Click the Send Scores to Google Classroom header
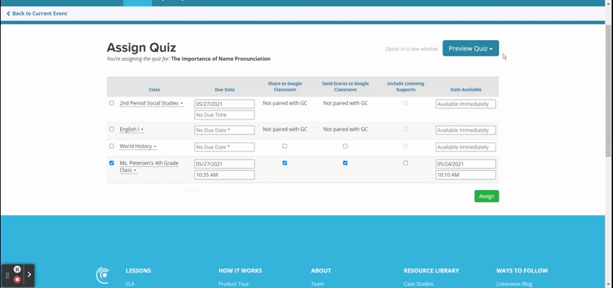 [x=345, y=86]
